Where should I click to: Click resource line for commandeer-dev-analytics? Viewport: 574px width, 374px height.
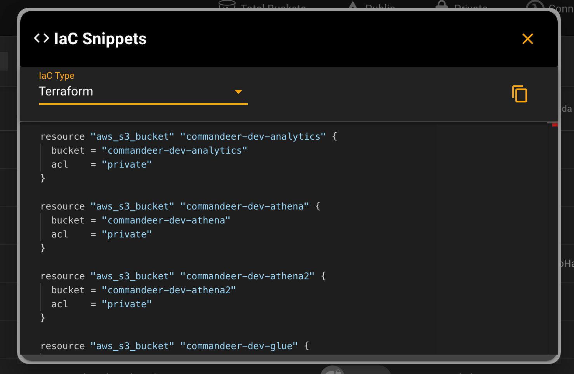pyautogui.click(x=189, y=137)
